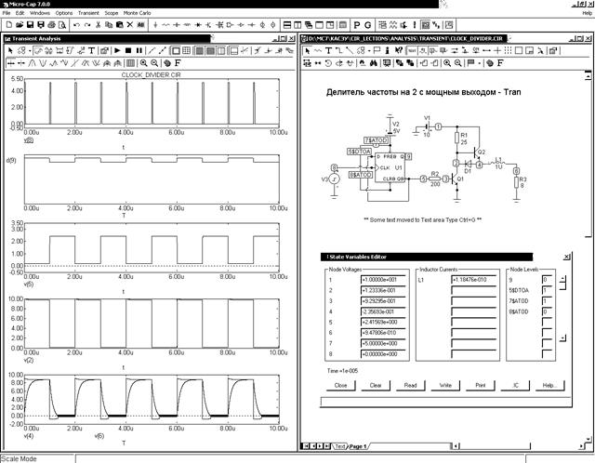The width and height of the screenshot is (595, 463).
Task: Click the L1 inductor current field
Action: [474, 280]
